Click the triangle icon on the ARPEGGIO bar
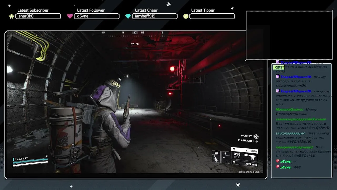337x190 pixels. click(x=234, y=163)
